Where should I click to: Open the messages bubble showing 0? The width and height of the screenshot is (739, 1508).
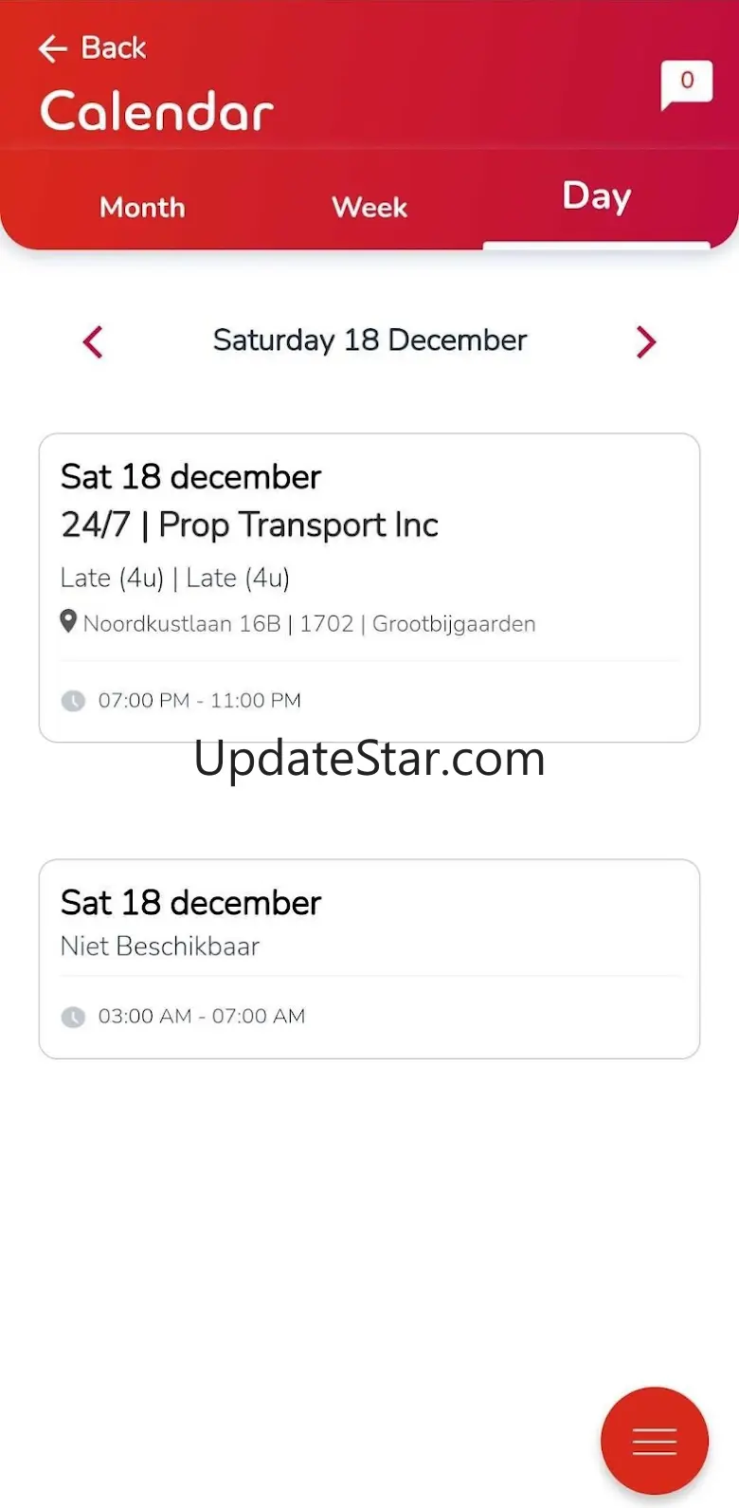tap(686, 83)
